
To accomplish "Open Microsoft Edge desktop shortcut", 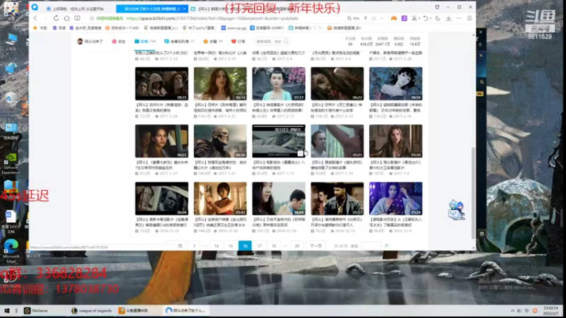I will [x=11, y=252].
